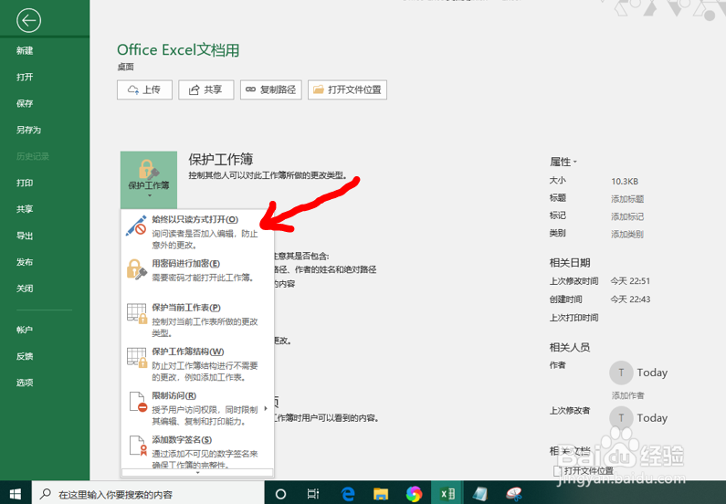Open the Windows Start menu
Image resolution: width=726 pixels, height=504 pixels.
pyautogui.click(x=16, y=494)
